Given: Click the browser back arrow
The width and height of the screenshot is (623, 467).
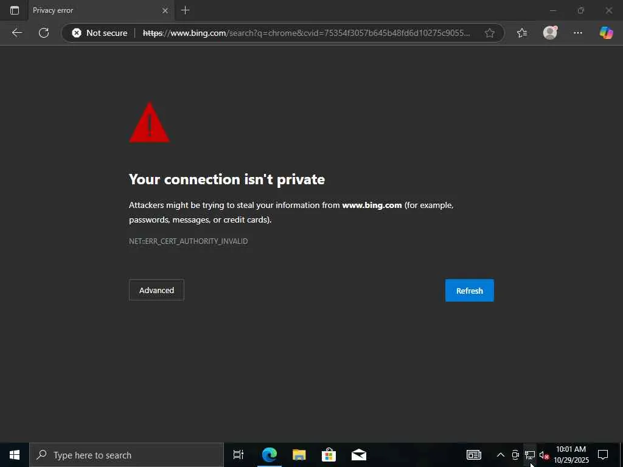Looking at the screenshot, I should [x=16, y=33].
